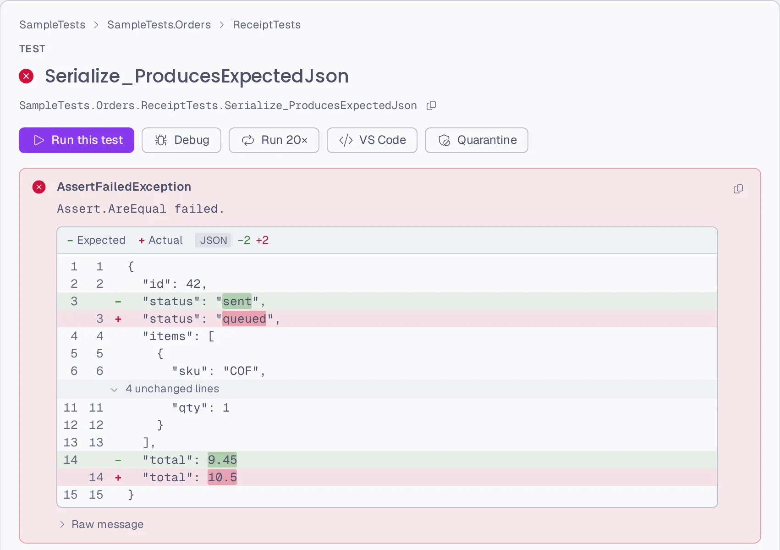780x550 pixels.
Task: Copy the fully qualified test name
Action: coord(431,106)
